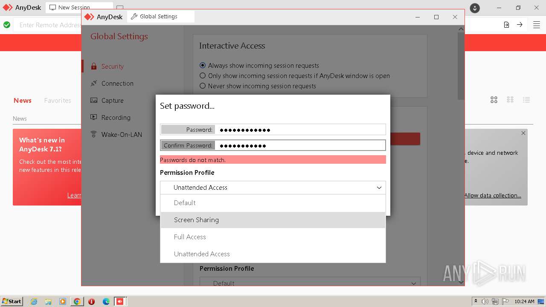Image resolution: width=546 pixels, height=307 pixels.
Task: Open the Windows Start menu
Action: [x=12, y=301]
